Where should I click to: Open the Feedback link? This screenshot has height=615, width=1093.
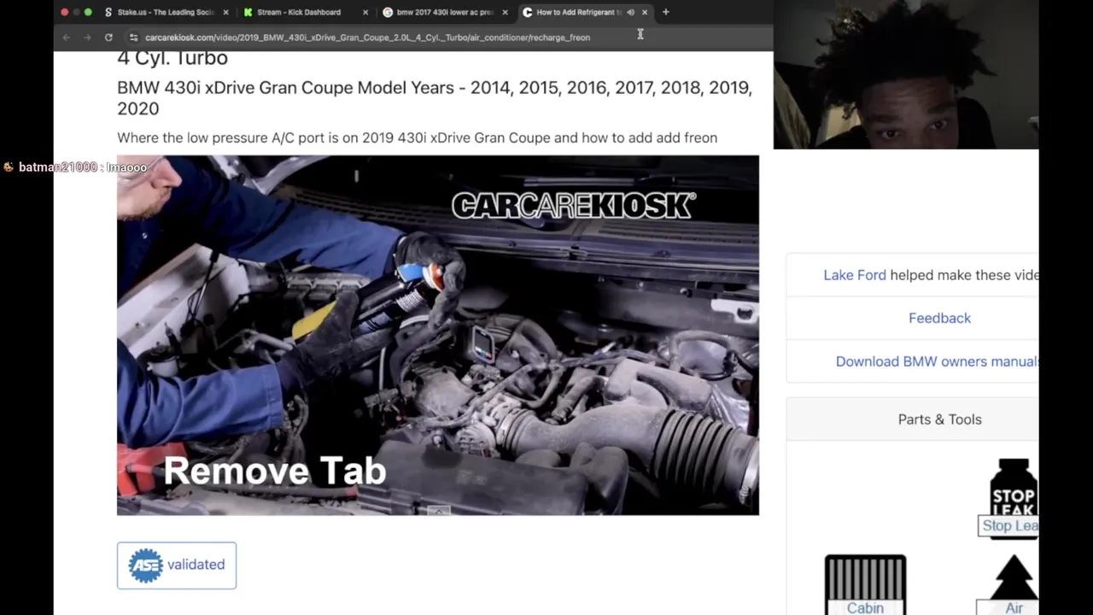point(939,318)
